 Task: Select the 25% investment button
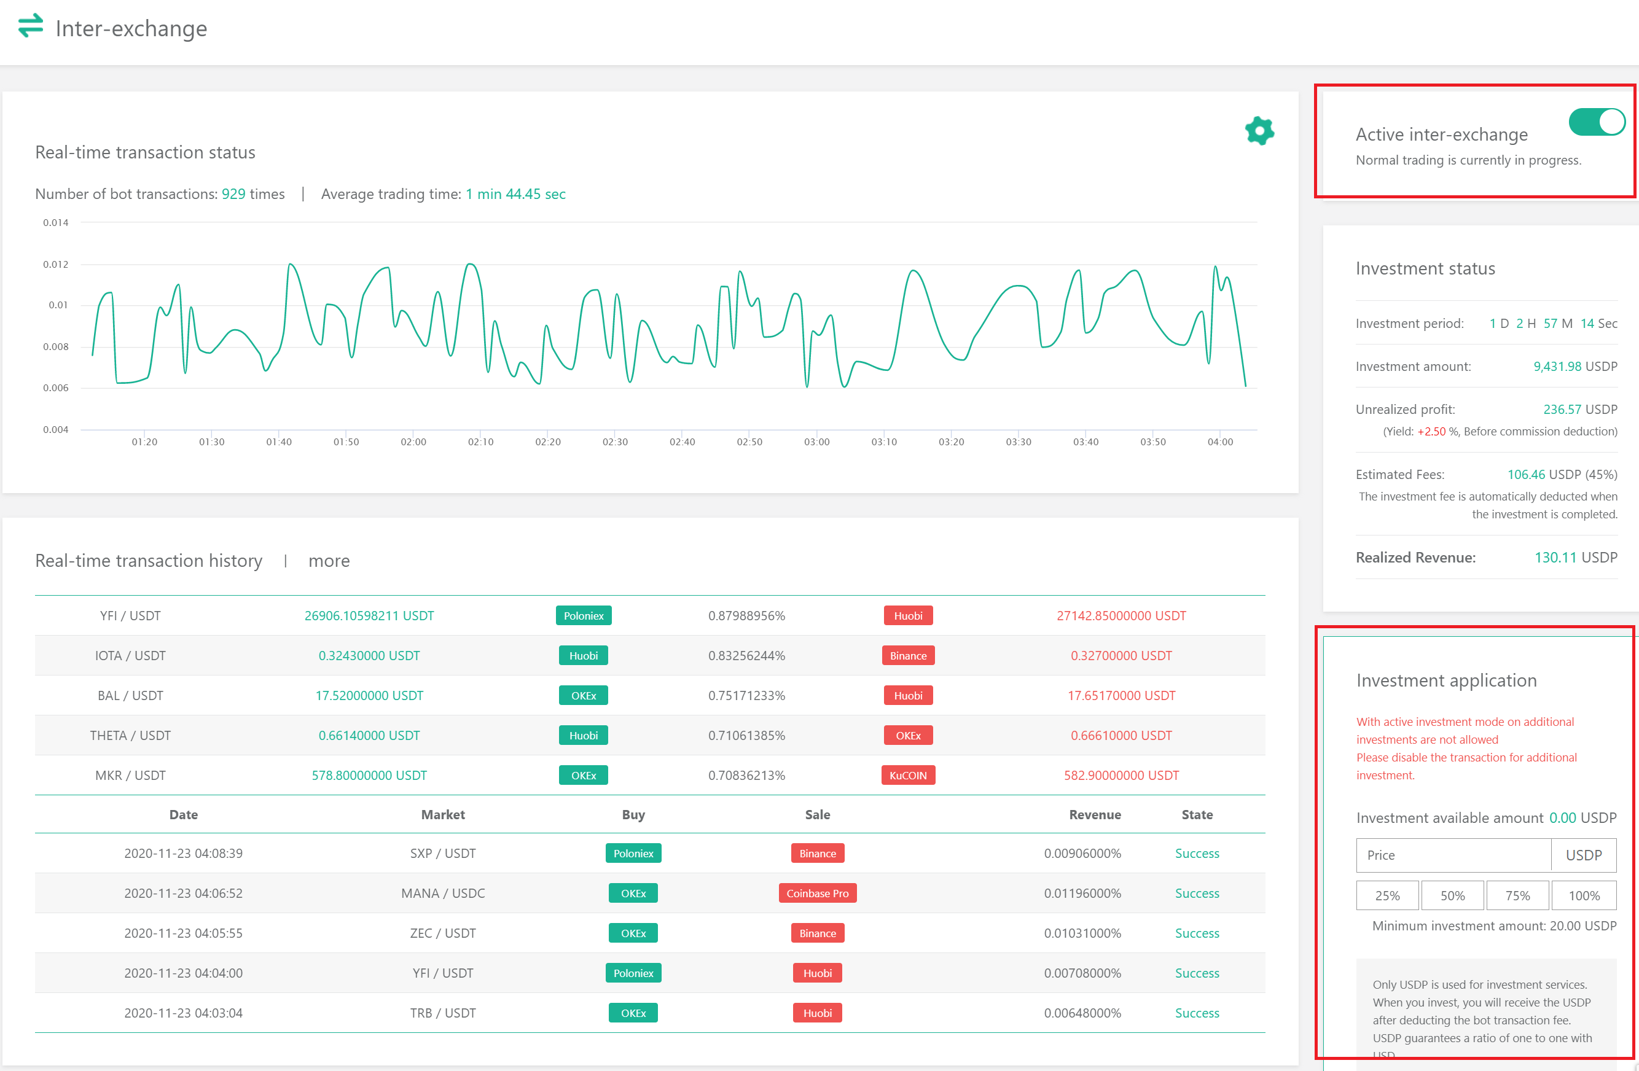(x=1387, y=895)
